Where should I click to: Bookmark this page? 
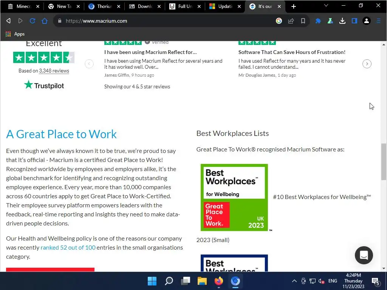[x=303, y=21]
